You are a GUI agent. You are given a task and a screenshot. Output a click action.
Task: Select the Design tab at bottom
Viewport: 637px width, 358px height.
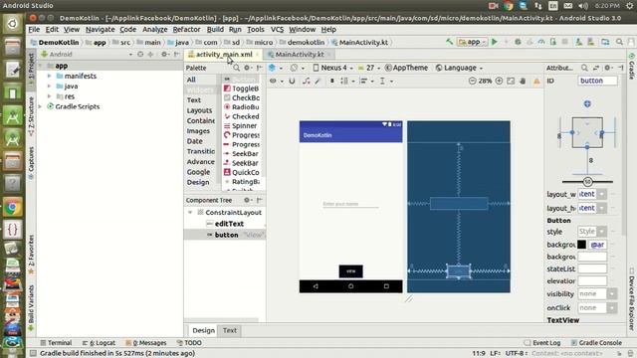(203, 330)
